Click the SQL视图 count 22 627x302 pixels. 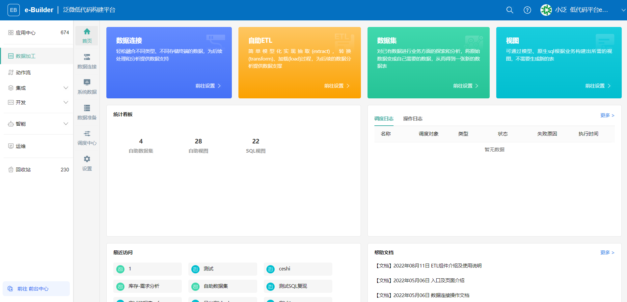click(256, 141)
